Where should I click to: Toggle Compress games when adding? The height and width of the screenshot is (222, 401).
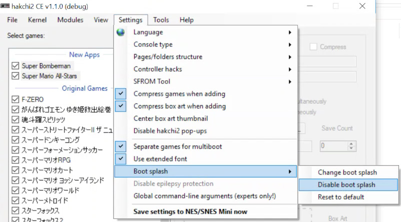[206, 94]
